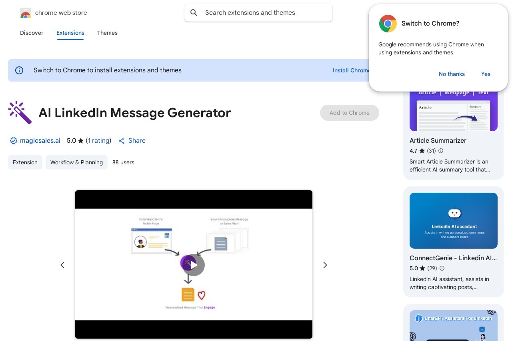Click the 88 users text
Image resolution: width=512 pixels, height=341 pixels.
coord(123,162)
